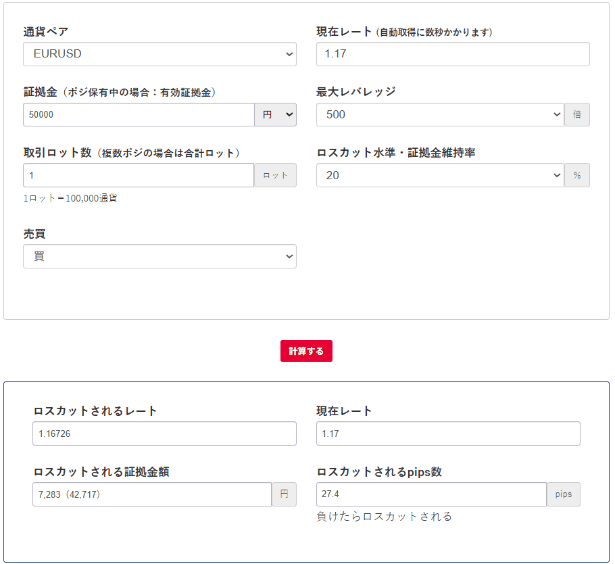This screenshot has width=615, height=564.
Task: Expand the 最大レバレッジ dropdown showing 500
Action: [439, 115]
